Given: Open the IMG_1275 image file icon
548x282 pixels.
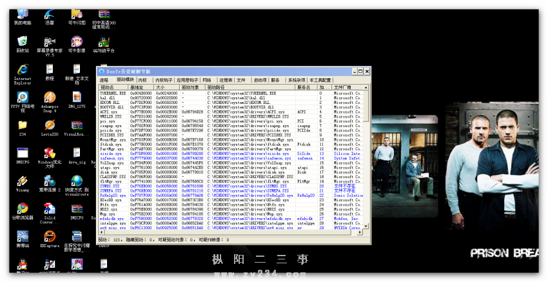Looking at the screenshot, I should click(x=77, y=100).
